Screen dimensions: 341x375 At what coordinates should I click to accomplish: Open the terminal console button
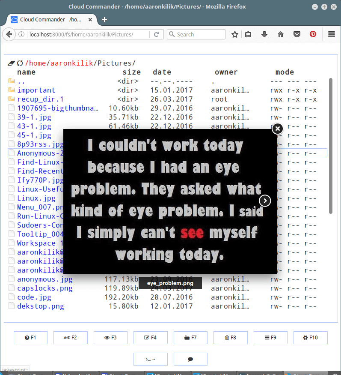151,359
